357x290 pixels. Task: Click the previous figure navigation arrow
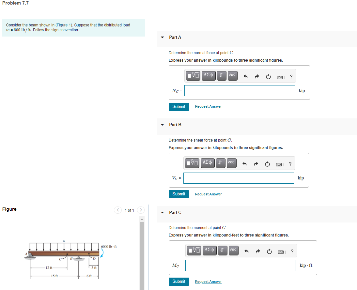(117, 210)
